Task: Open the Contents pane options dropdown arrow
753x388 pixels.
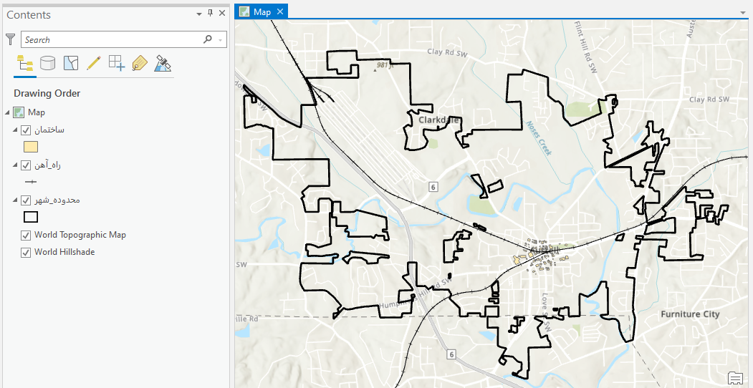Action: 199,14
